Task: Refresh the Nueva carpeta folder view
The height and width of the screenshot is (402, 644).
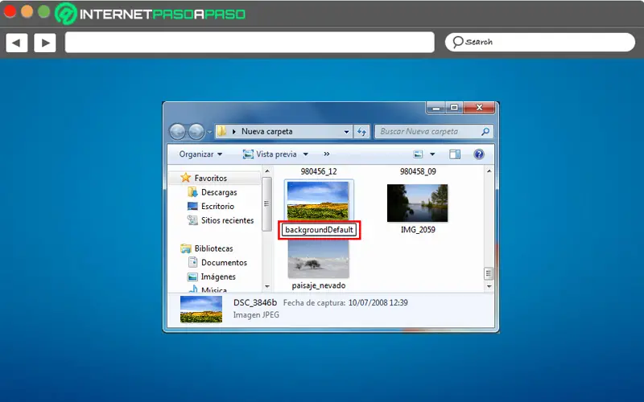Action: point(361,132)
